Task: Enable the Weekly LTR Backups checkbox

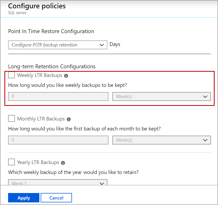Action: [x=11, y=75]
